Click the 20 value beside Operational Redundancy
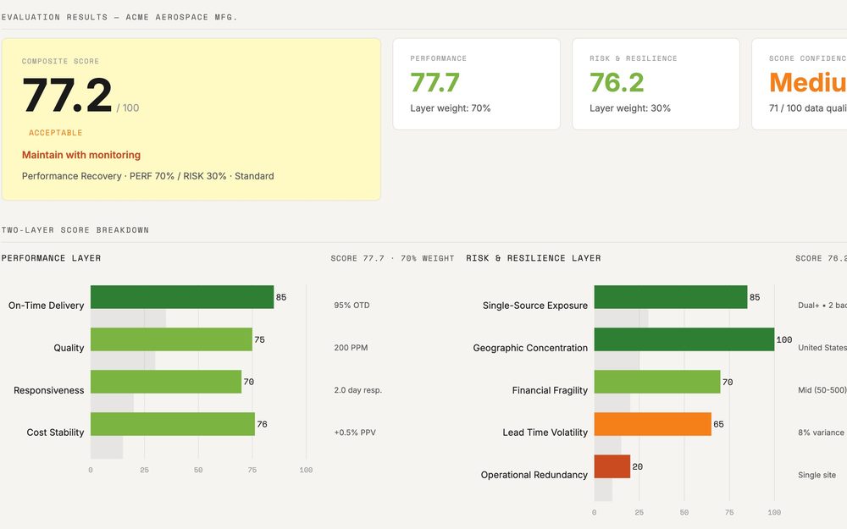Viewport: 847px width, 529px height. 638,467
